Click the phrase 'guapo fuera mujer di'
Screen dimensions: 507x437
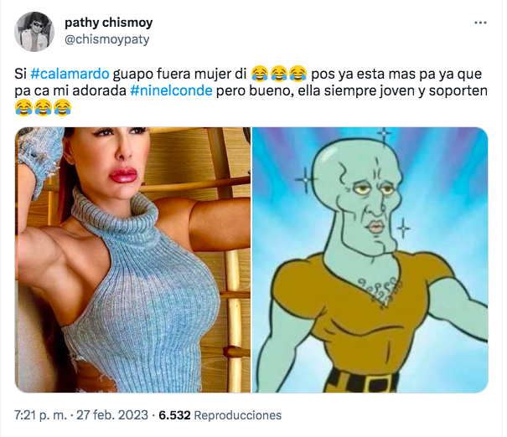180,74
